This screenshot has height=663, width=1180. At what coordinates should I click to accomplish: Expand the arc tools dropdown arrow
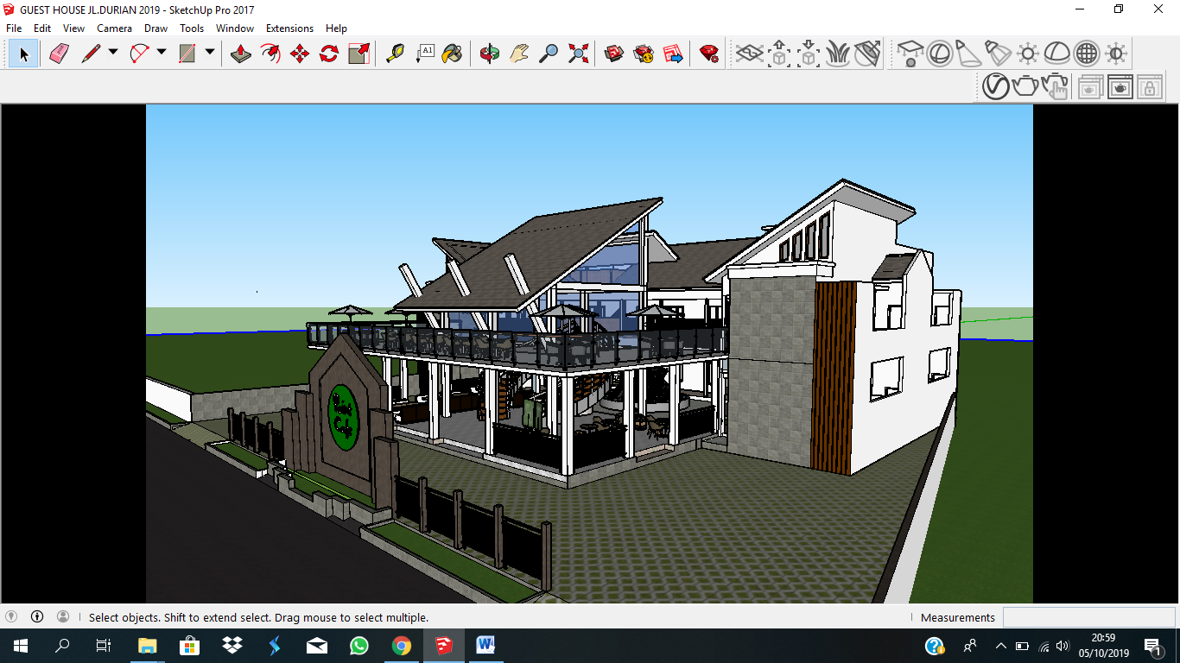[162, 53]
